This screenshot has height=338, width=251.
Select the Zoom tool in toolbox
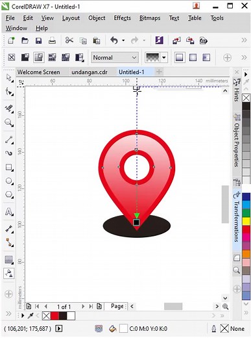(x=9, y=123)
